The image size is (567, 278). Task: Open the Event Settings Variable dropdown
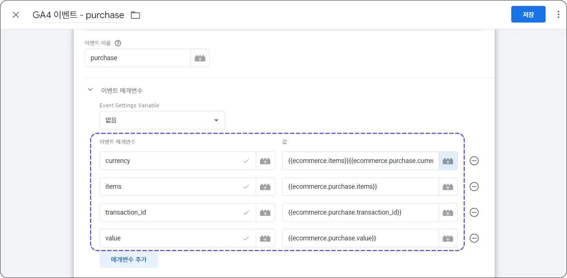pyautogui.click(x=162, y=120)
